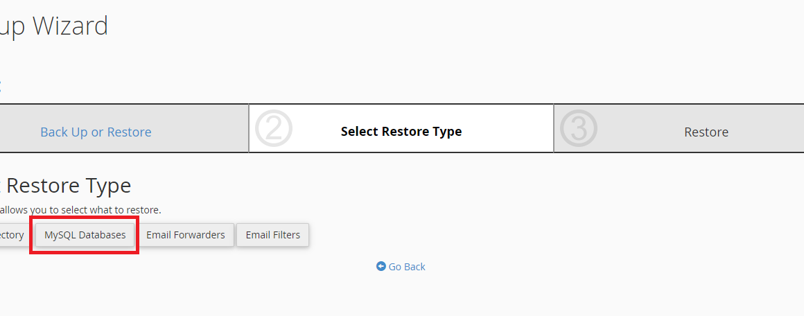Open the Back Up or Restore step
The height and width of the screenshot is (316, 804).
pos(96,132)
